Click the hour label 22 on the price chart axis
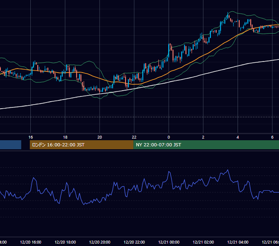The image size is (279, 246). [134, 137]
